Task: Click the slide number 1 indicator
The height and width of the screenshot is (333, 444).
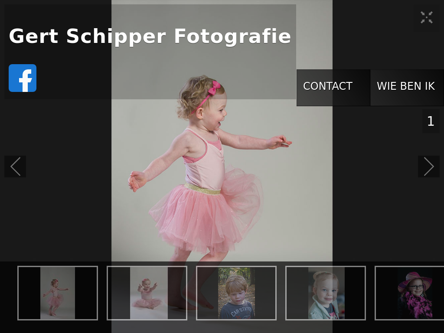Action: (431, 121)
